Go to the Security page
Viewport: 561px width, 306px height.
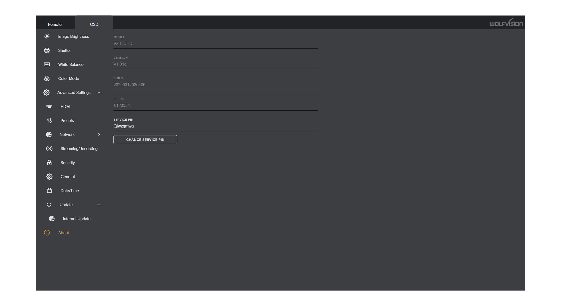[x=68, y=163]
